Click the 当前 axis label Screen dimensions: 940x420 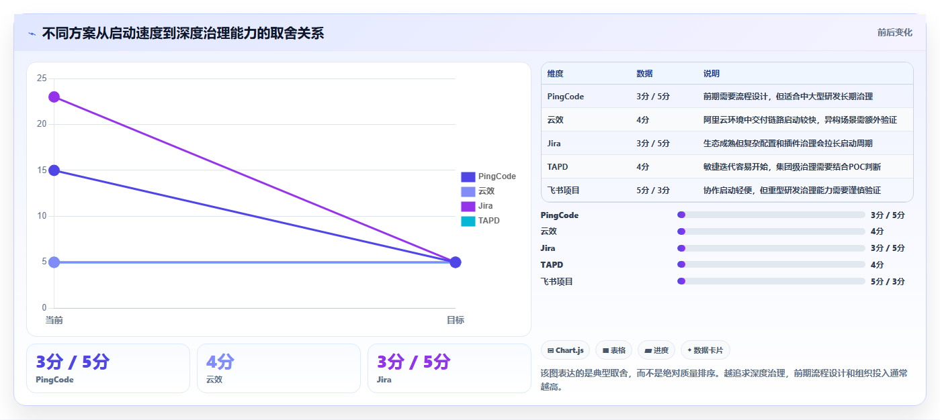(x=54, y=320)
